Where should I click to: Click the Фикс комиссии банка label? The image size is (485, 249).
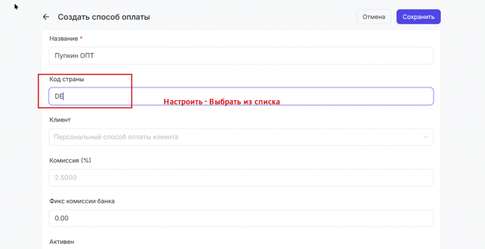coord(82,201)
